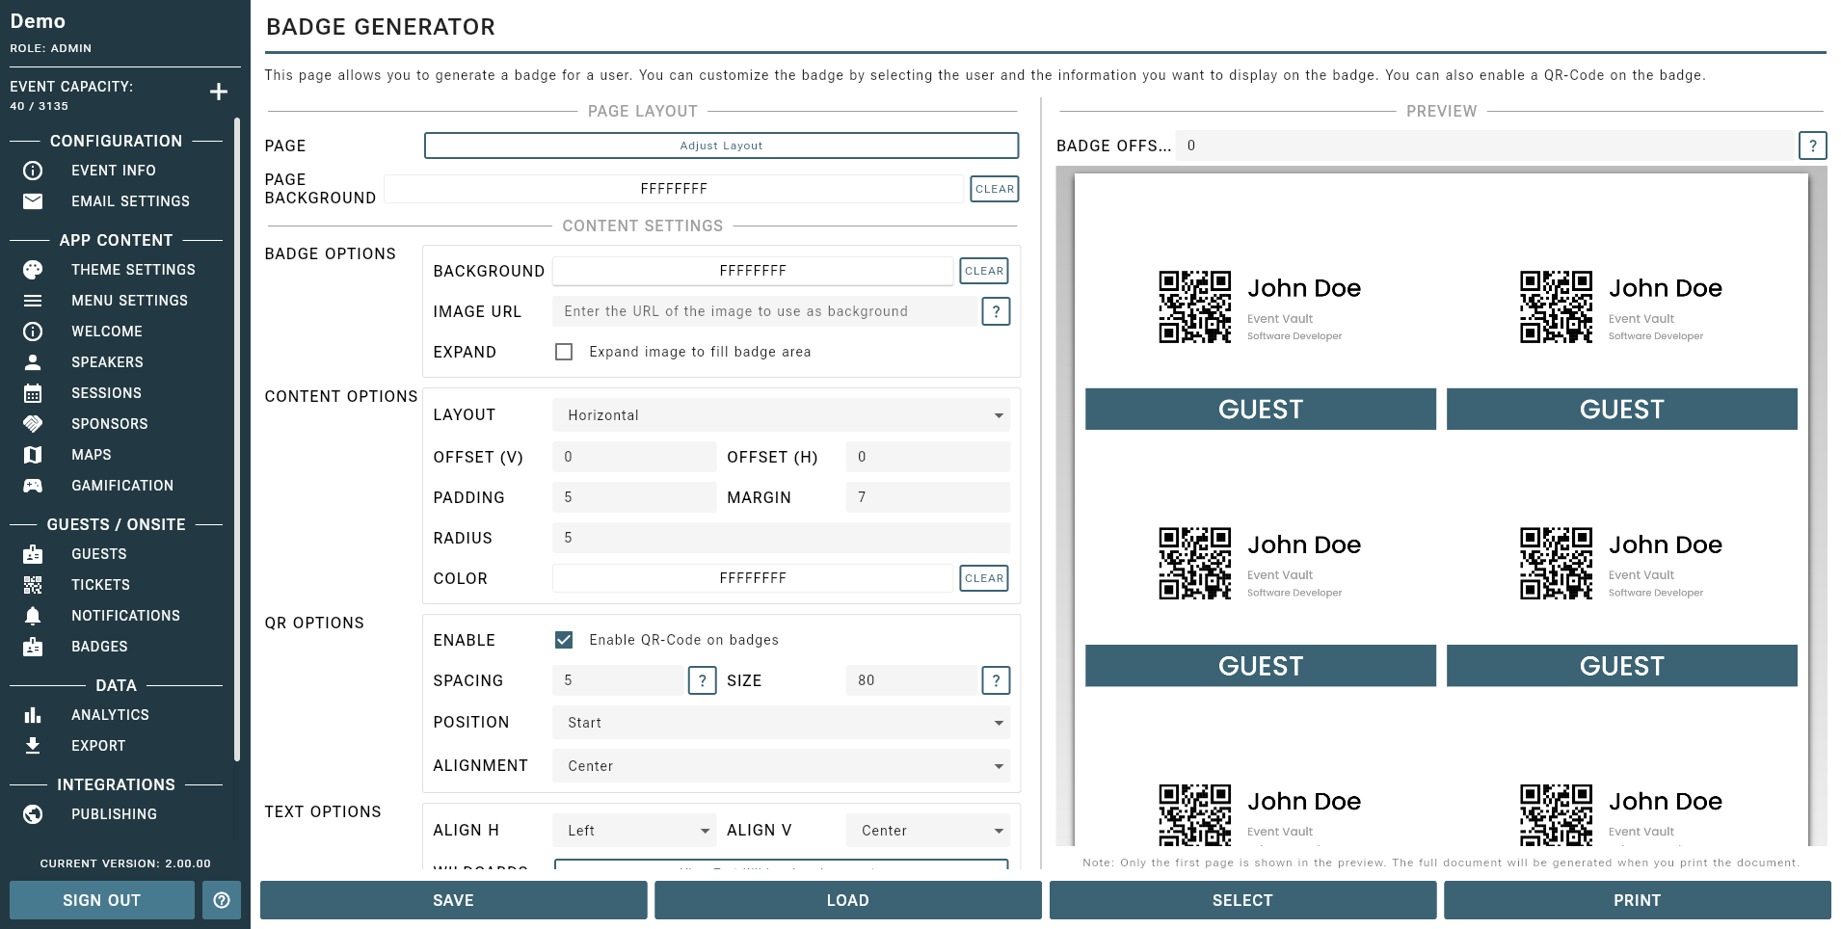This screenshot has width=1841, height=929.
Task: Click the Notifications bell icon
Action: 33,616
